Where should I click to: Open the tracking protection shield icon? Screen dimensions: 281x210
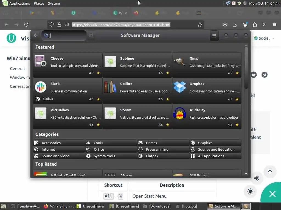pyautogui.click(x=52, y=25)
